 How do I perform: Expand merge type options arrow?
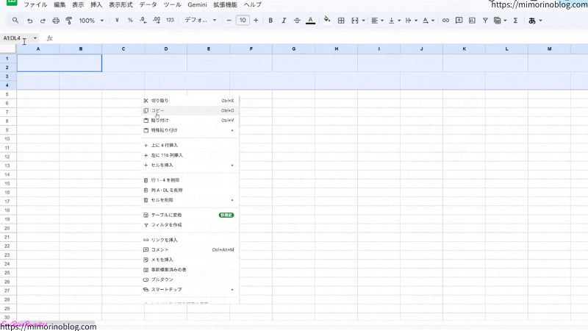363,21
